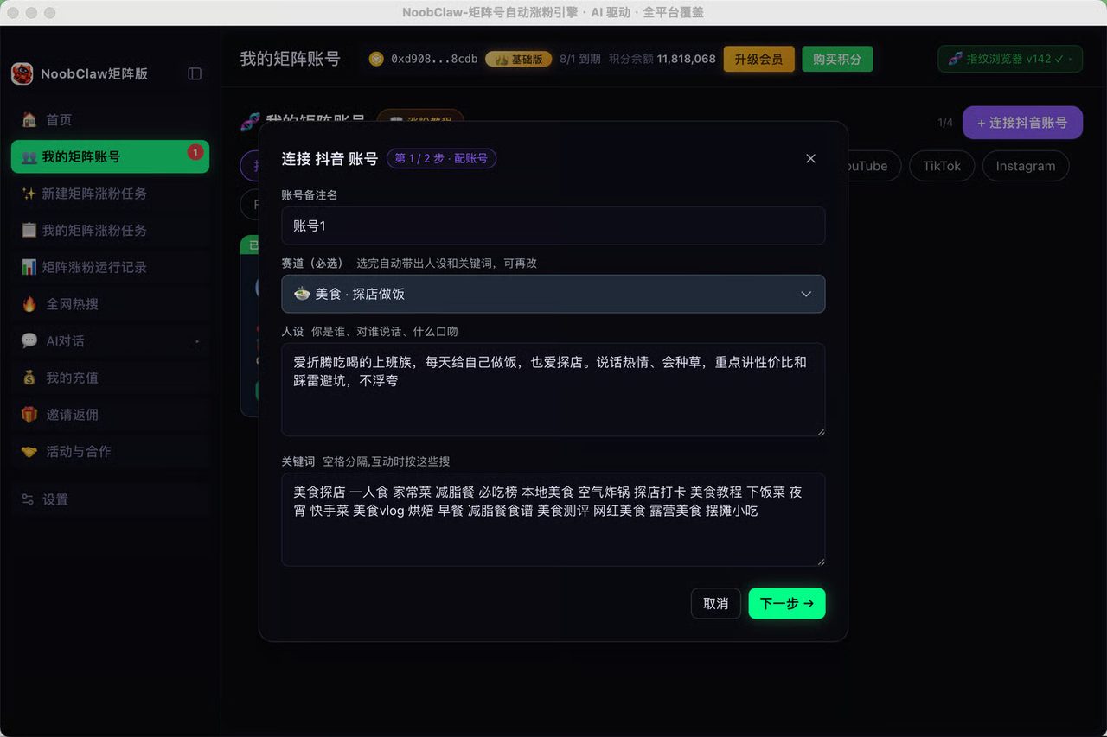Open the 指纹浏览器 v142 dropdown

(1010, 59)
